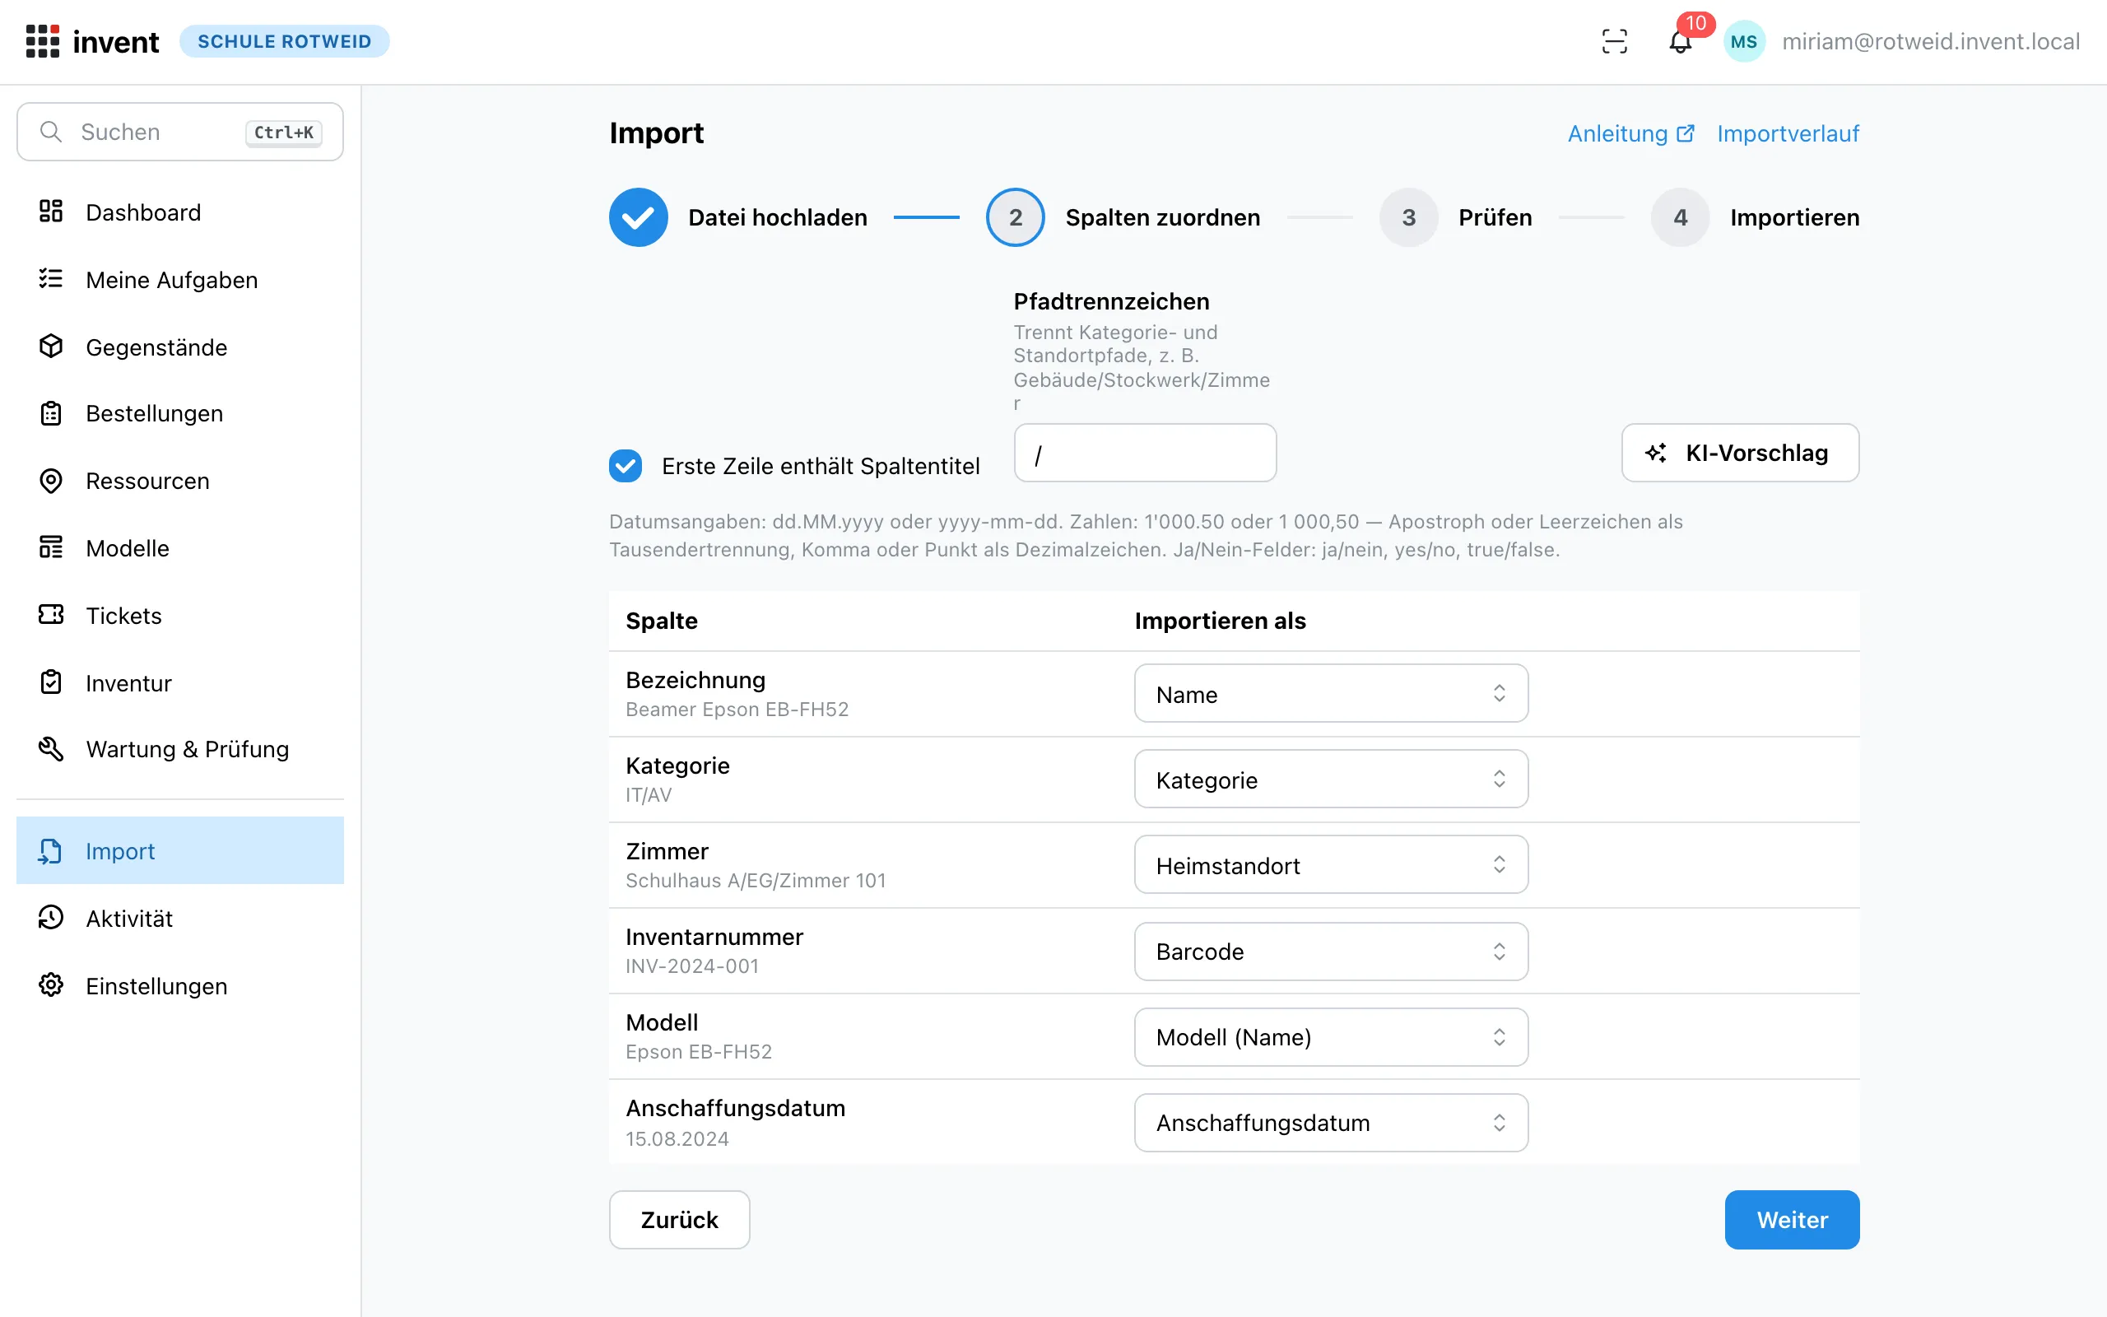The width and height of the screenshot is (2107, 1317).
Task: Change the Modell (Name) dropdown selection
Action: tap(1330, 1036)
